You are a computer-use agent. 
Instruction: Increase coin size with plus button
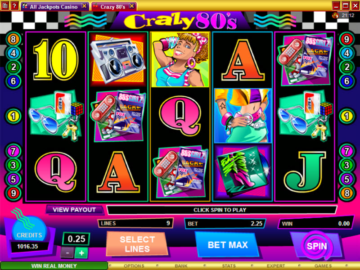coord(81,253)
